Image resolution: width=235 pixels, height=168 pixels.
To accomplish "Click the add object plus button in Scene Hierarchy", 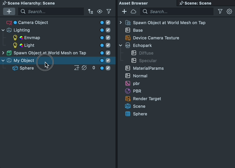I will click(9, 12).
